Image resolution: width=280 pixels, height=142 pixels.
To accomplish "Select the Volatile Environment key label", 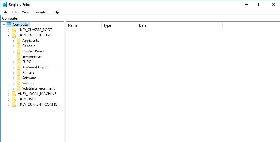I will (x=38, y=88).
